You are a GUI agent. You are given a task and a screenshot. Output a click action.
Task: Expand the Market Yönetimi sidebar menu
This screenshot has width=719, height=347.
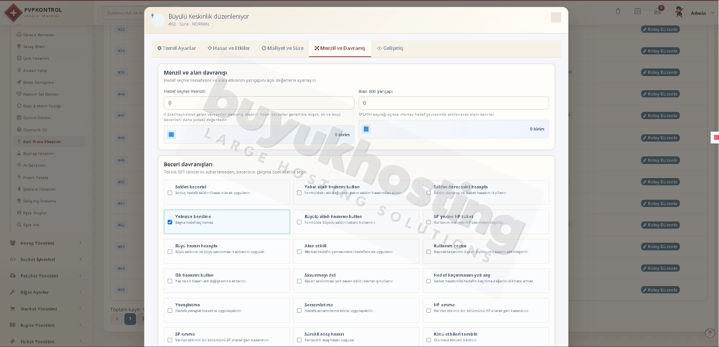coord(46,309)
